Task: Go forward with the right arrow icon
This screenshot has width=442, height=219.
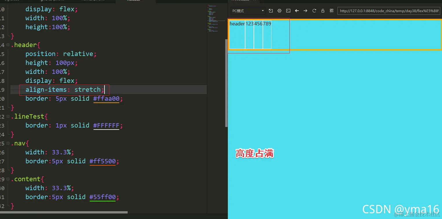Action: tap(305, 11)
